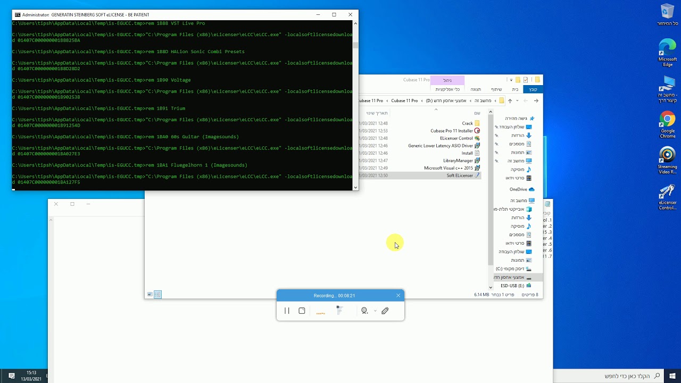The width and height of the screenshot is (681, 383).
Task: Open the כלי אפליקציות ribbon tab
Action: click(447, 89)
